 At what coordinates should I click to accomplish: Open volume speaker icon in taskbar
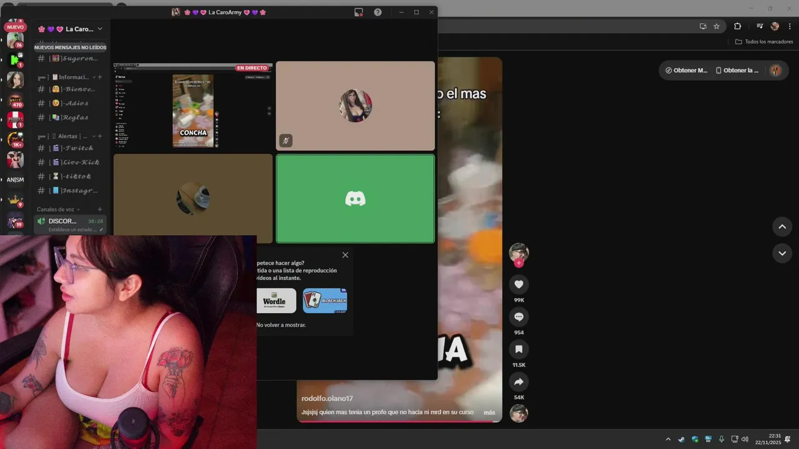(745, 439)
